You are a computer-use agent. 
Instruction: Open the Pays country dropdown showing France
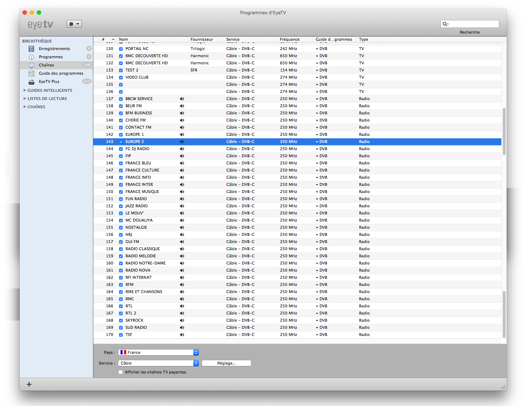tap(158, 352)
